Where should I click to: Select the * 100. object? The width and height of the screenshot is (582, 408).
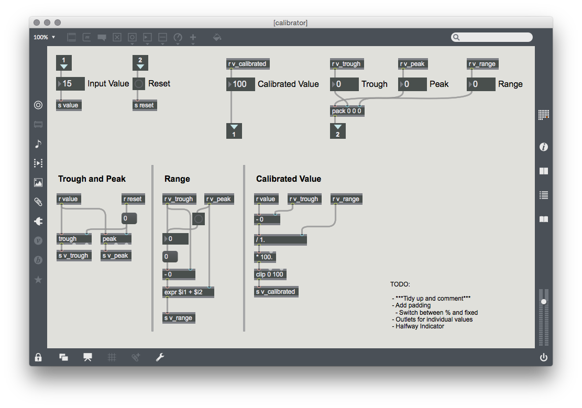tap(265, 257)
